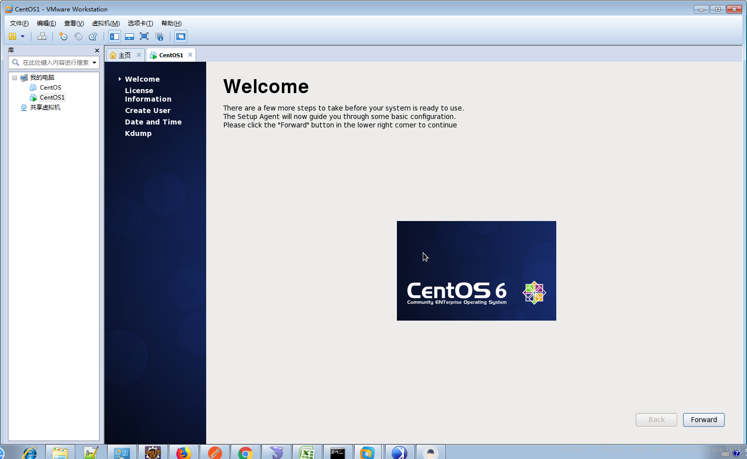Open the 查看(V) menu
Image resolution: width=747 pixels, height=459 pixels.
74,23
